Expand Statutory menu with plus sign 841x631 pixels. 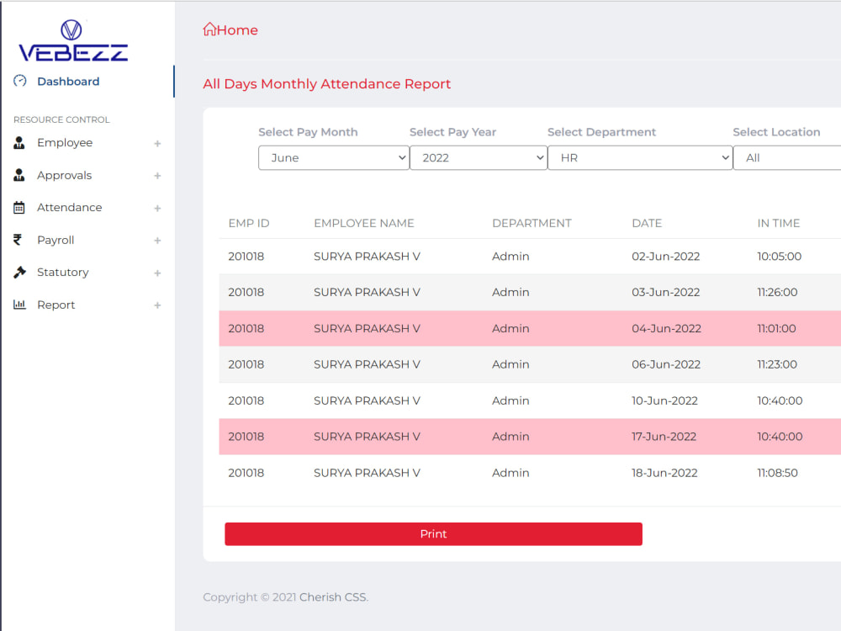(157, 273)
